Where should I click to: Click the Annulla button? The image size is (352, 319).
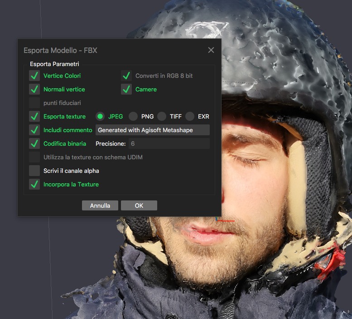coord(100,205)
